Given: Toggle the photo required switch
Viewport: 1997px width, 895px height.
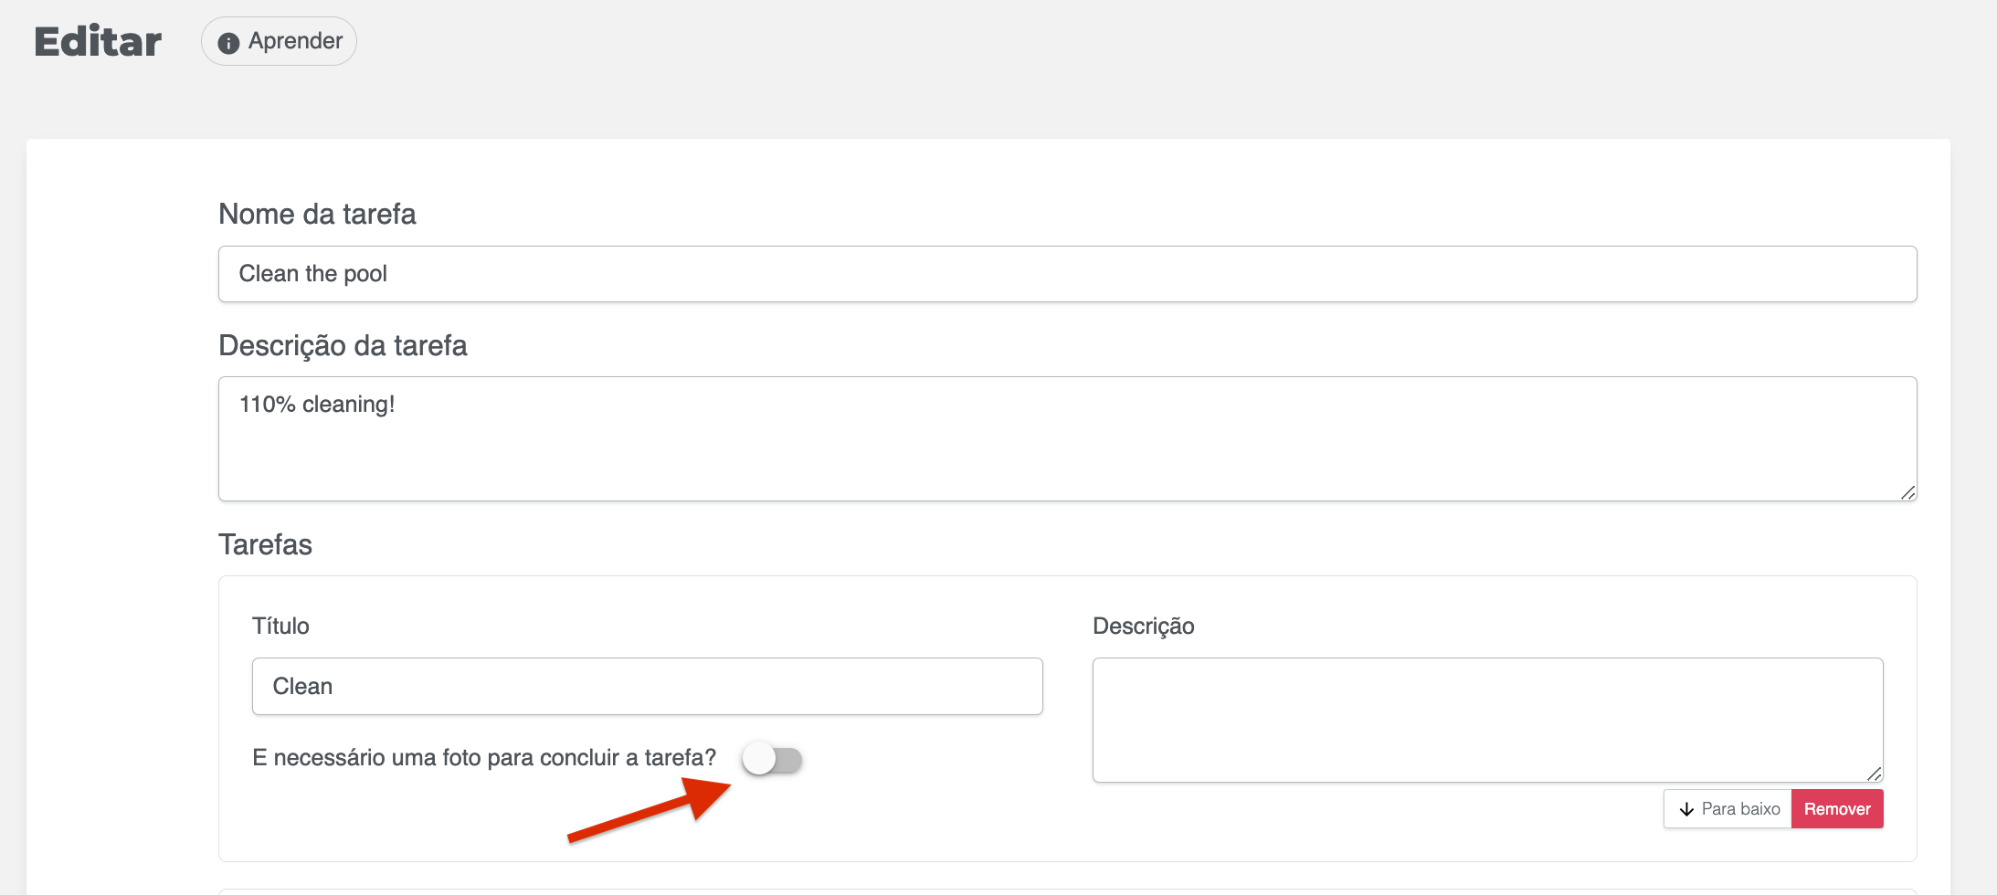Looking at the screenshot, I should (x=772, y=759).
